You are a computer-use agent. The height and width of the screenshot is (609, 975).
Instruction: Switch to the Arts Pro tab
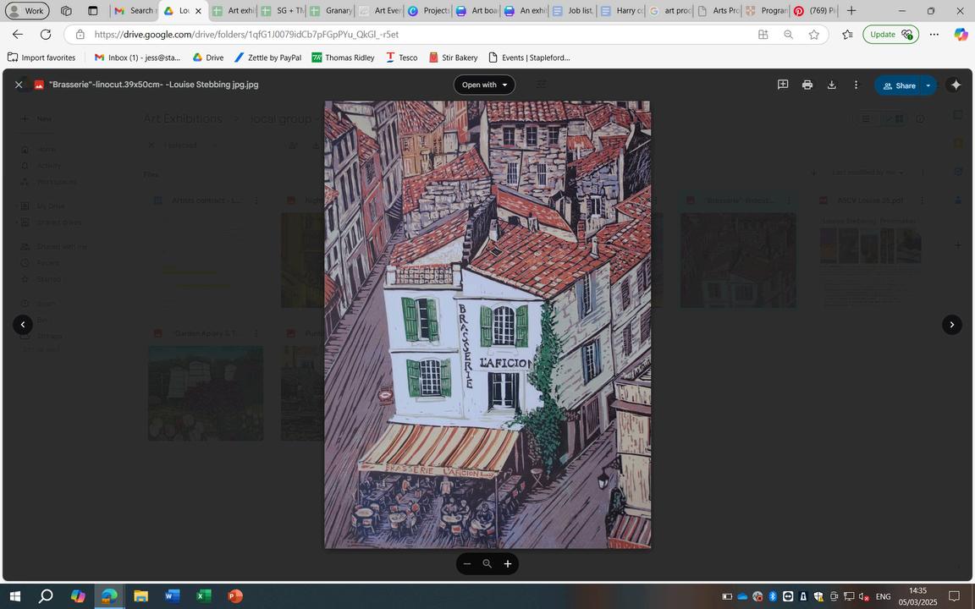pos(719,10)
